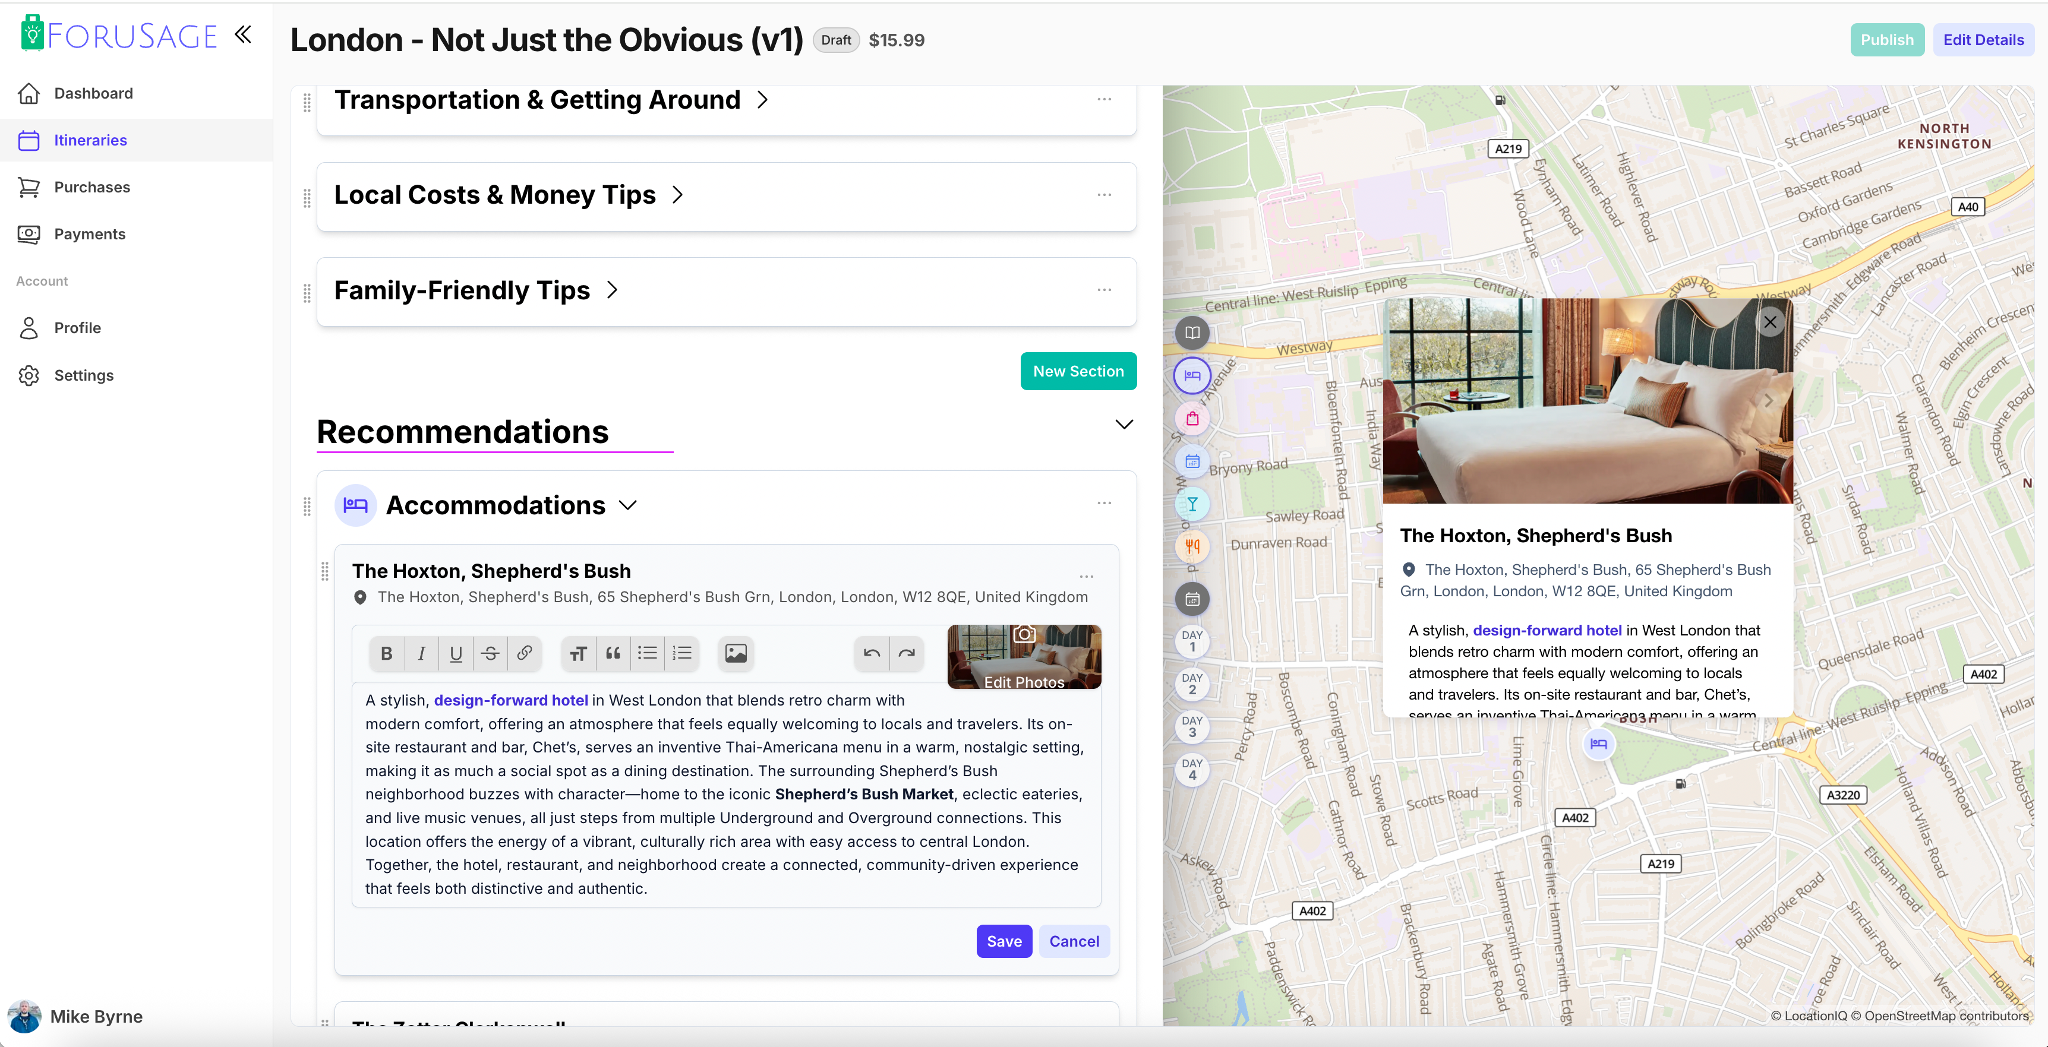Toggle the shopping category filter on the map
Image resolution: width=2048 pixels, height=1047 pixels.
[1192, 419]
